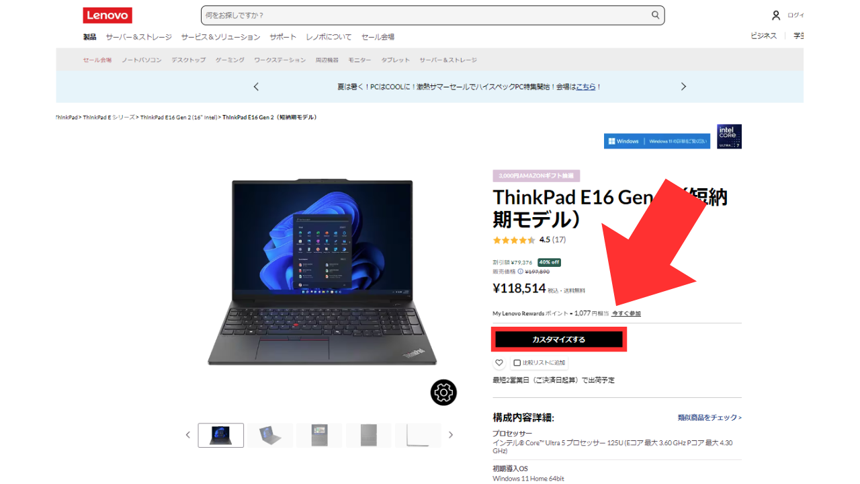The width and height of the screenshot is (860, 484).
Task: Show price info icon next to 販売価格
Action: click(521, 272)
